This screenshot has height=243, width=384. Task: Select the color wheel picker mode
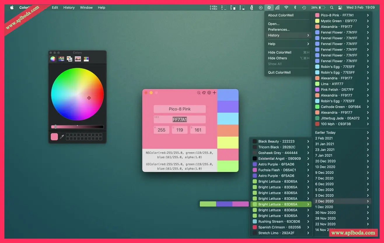pyautogui.click(x=53, y=59)
